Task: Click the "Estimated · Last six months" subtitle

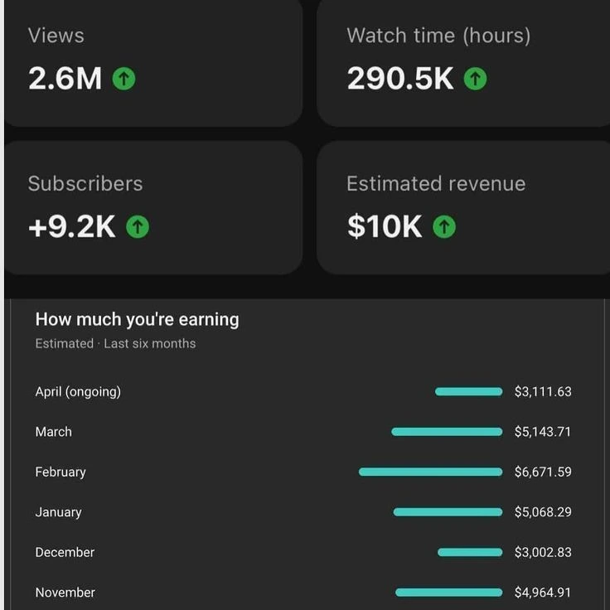Action: (115, 343)
